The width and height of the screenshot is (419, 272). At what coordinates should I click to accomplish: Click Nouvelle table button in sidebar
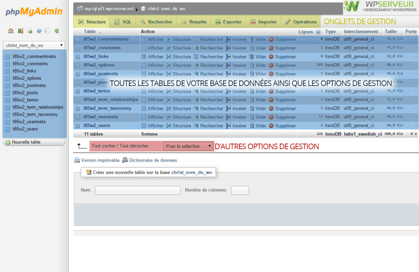click(34, 142)
